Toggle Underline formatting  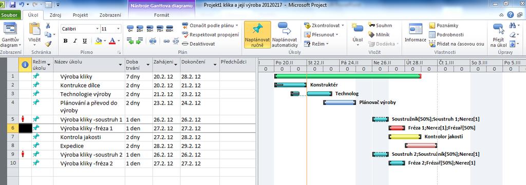85,41
